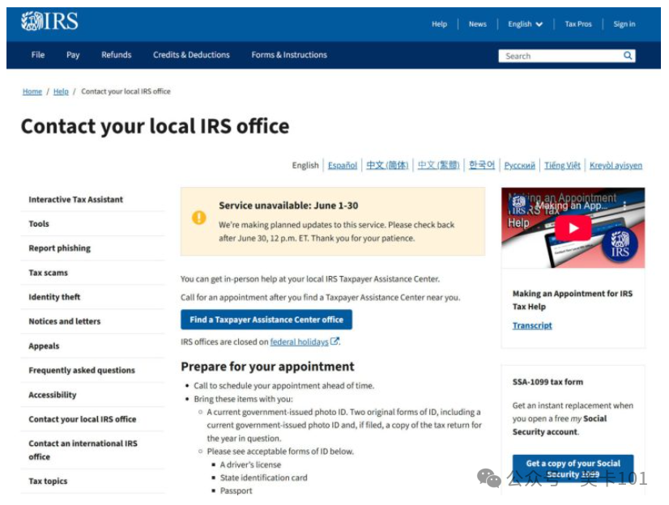The image size is (669, 505).
Task: Open the video Transcript link
Action: coord(532,325)
